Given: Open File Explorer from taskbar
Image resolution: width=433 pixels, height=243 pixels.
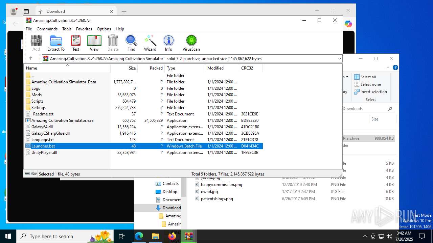Looking at the screenshot, I should tap(155, 236).
